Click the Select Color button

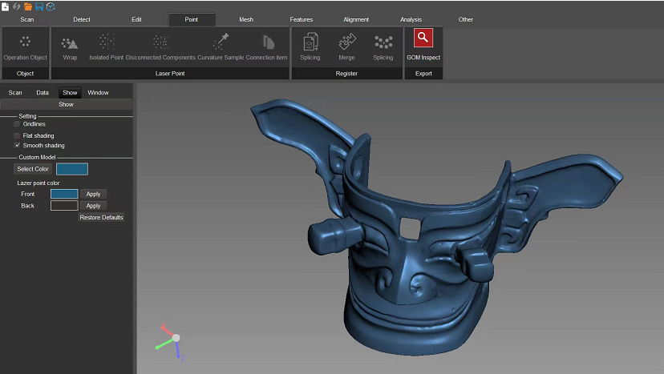tap(33, 169)
